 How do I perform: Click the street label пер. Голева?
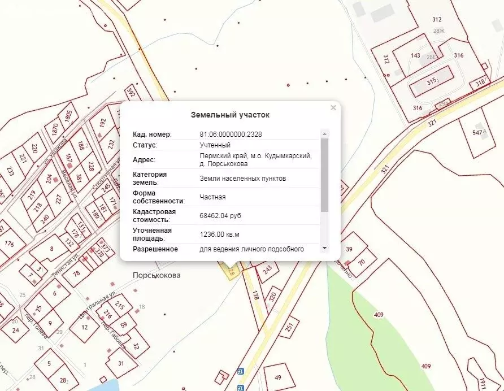tap(36, 325)
